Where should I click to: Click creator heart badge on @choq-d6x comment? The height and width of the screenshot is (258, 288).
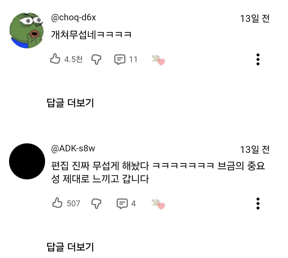coord(158,60)
